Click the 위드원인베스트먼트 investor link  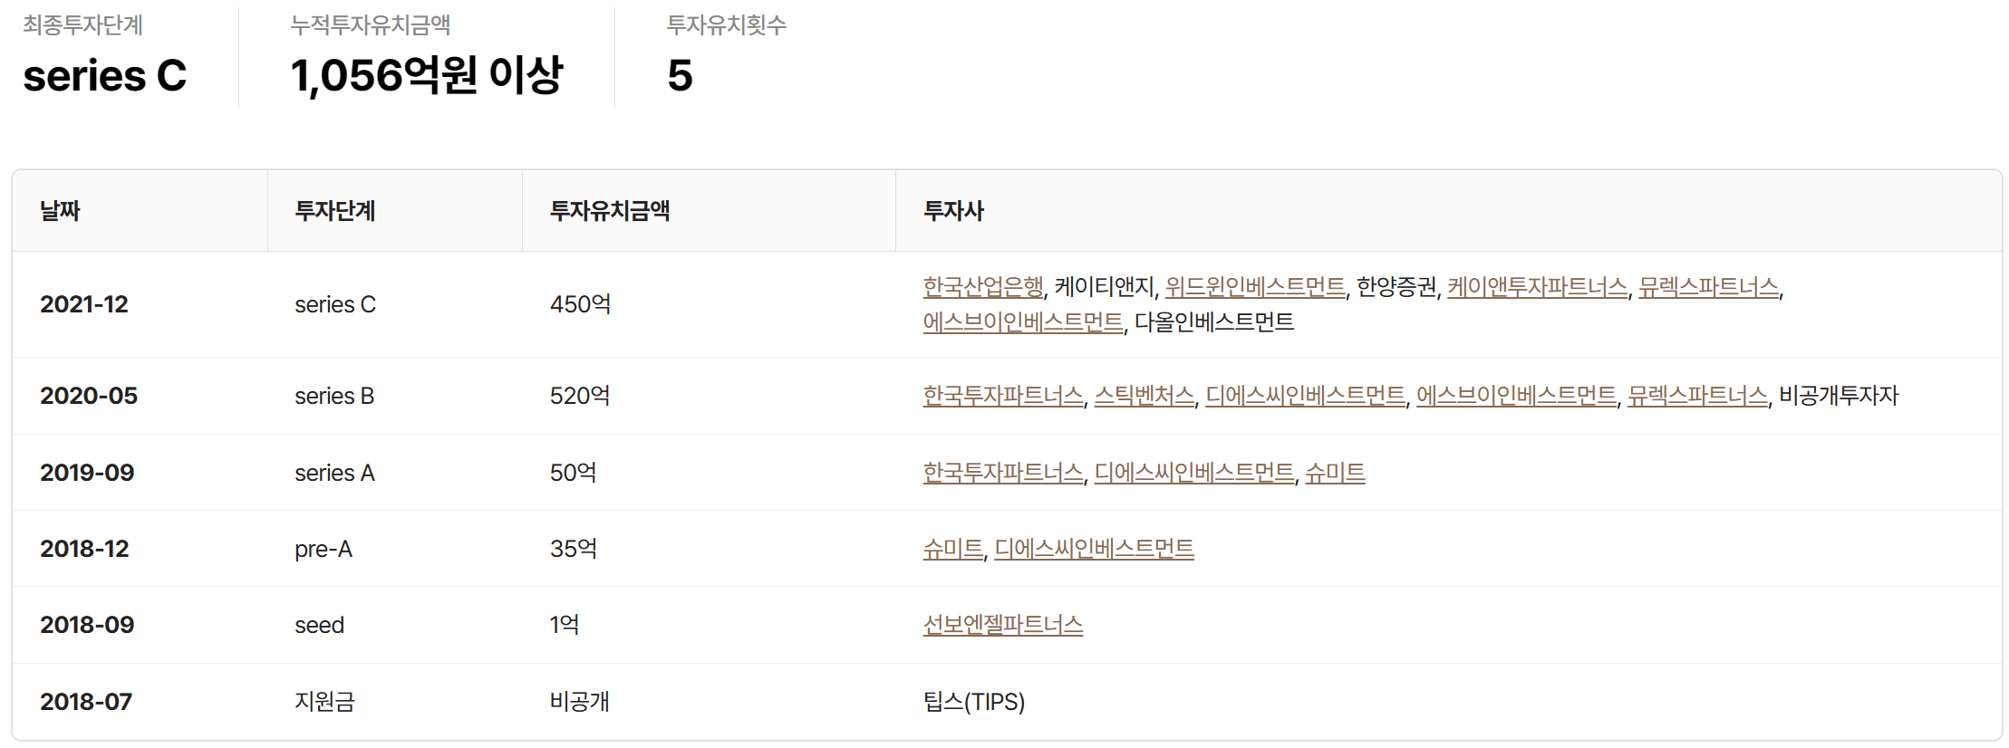point(1254,287)
